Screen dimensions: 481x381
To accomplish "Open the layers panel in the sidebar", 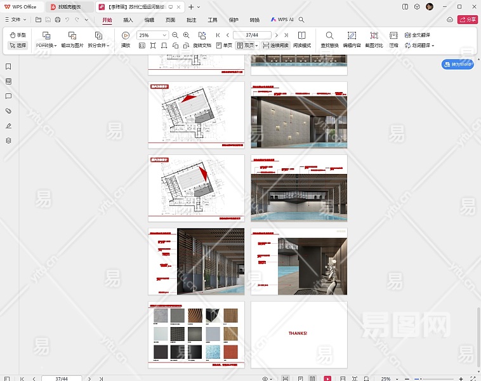I will pyautogui.click(x=8, y=140).
